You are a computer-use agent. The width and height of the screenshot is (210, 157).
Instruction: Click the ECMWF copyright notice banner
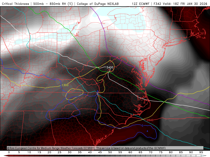105,148
